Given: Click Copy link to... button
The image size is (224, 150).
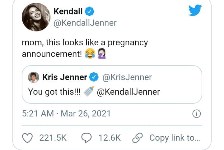Looking at the screenshot, I should click(166, 138).
